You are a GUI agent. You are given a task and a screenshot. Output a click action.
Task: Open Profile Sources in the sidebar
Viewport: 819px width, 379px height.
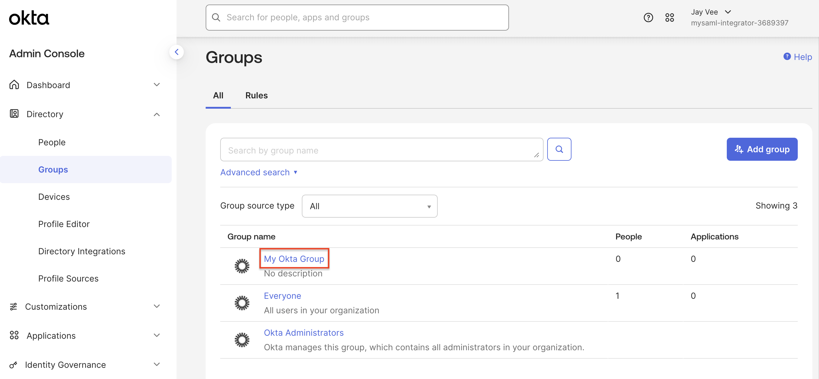coord(68,278)
